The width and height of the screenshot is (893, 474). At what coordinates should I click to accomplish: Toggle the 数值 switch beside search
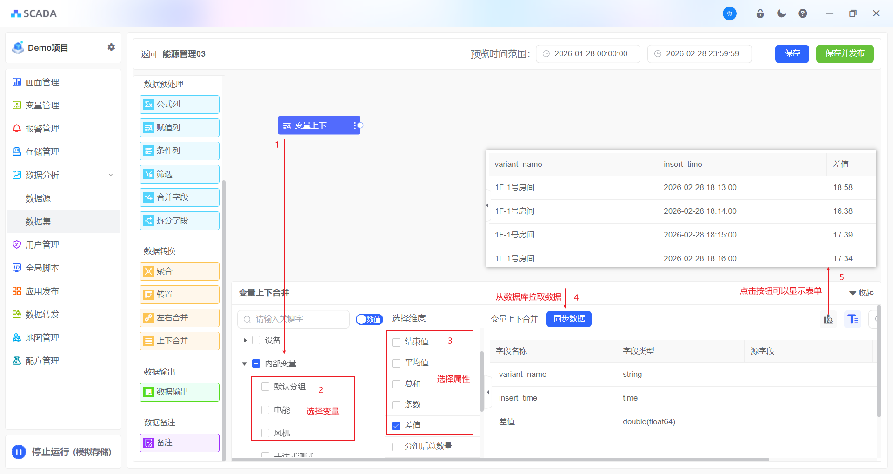(369, 319)
